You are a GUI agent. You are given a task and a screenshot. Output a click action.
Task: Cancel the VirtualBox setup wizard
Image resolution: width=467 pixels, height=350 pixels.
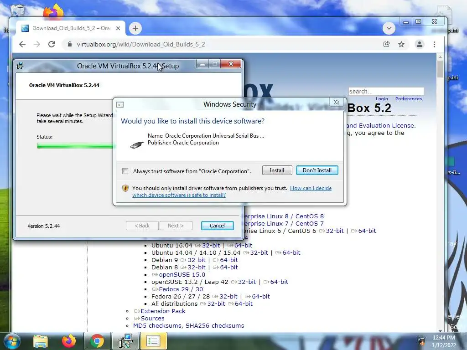(217, 226)
